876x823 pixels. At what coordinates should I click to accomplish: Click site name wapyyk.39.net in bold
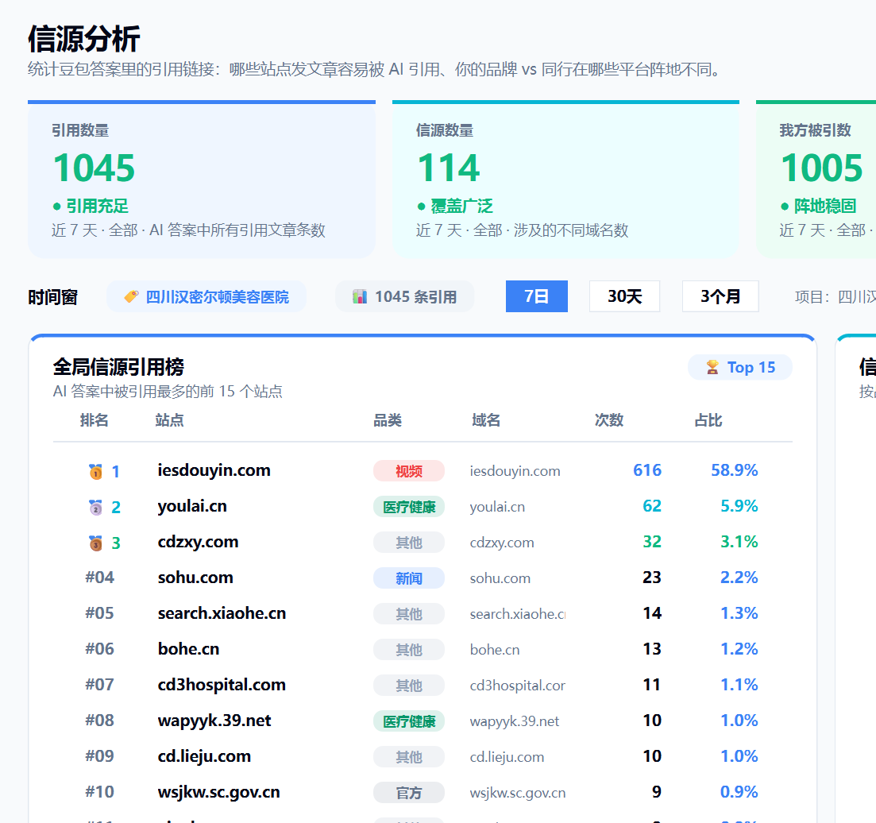coord(214,721)
